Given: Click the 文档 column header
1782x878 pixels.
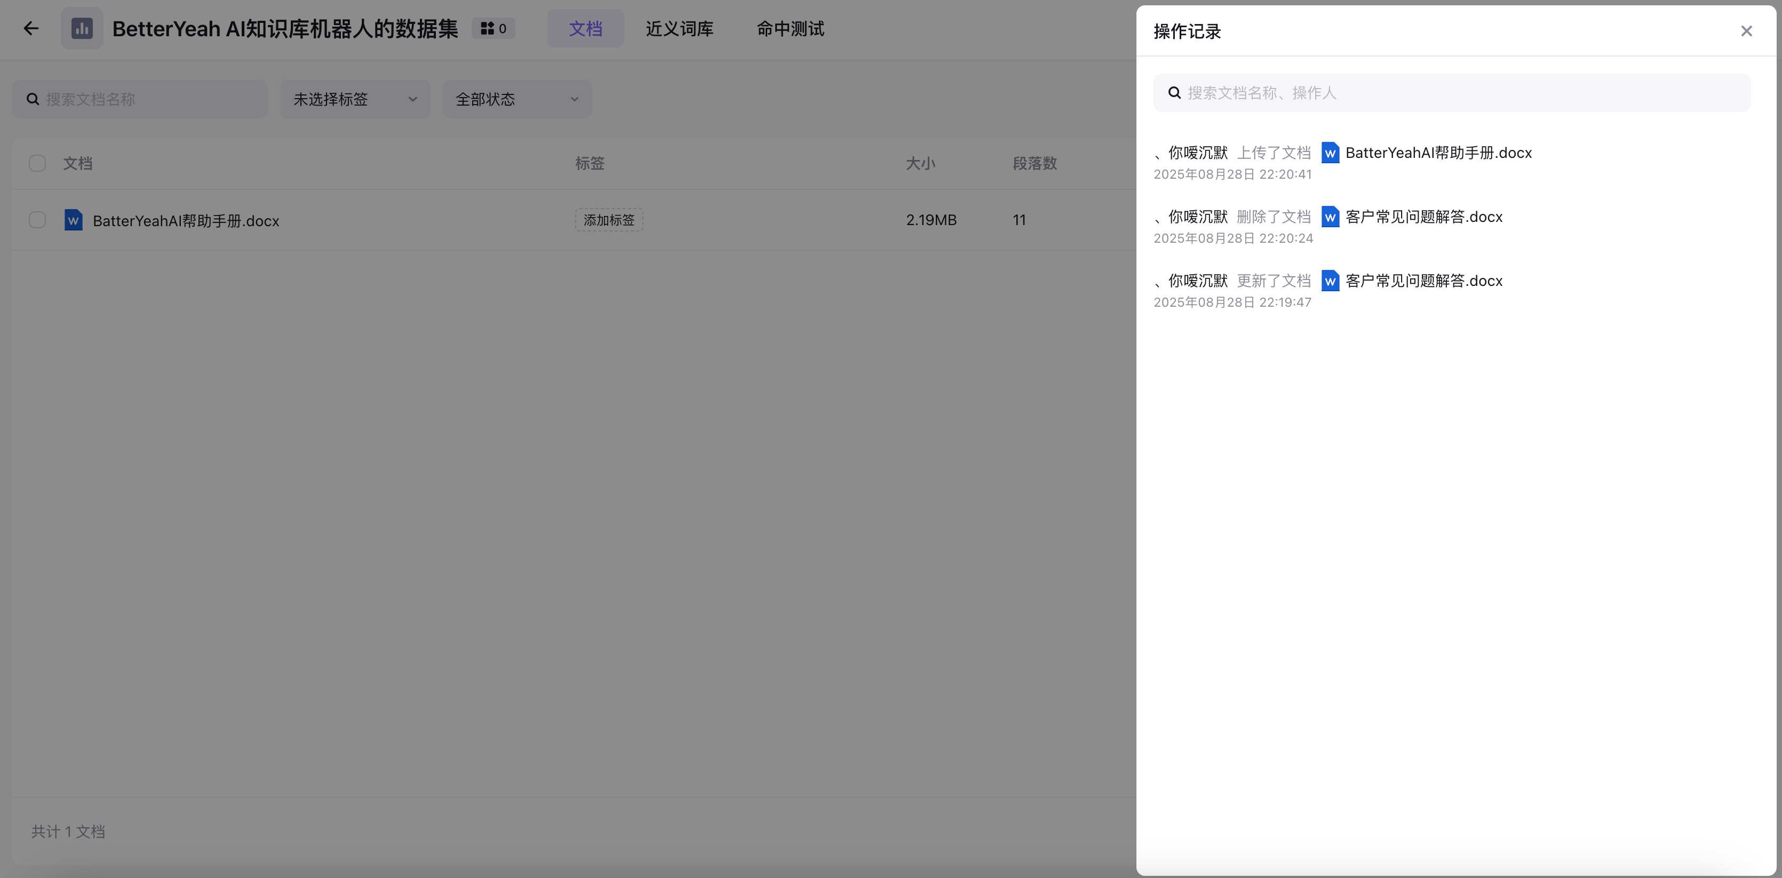Looking at the screenshot, I should [x=77, y=163].
